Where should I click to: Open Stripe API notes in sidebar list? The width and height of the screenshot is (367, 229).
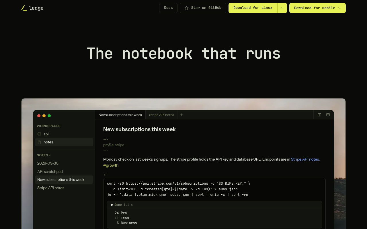click(x=64, y=188)
